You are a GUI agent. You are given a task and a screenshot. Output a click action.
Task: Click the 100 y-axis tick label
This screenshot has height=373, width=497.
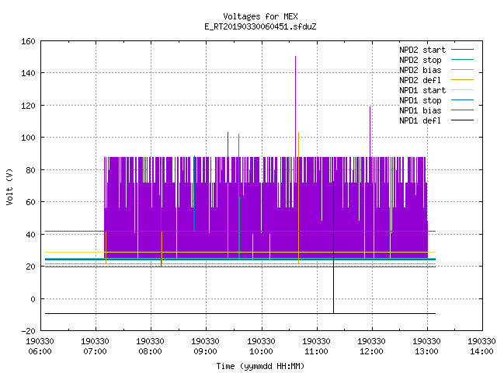click(28, 138)
